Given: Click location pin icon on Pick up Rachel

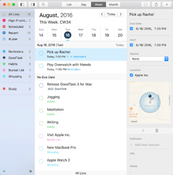Looking at the screenshot, I should click(68, 57).
